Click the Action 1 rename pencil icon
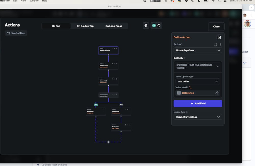 (x=216, y=45)
